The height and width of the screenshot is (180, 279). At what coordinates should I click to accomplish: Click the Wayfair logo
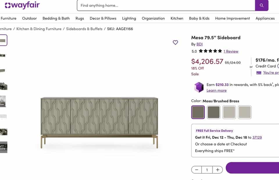point(22,5)
